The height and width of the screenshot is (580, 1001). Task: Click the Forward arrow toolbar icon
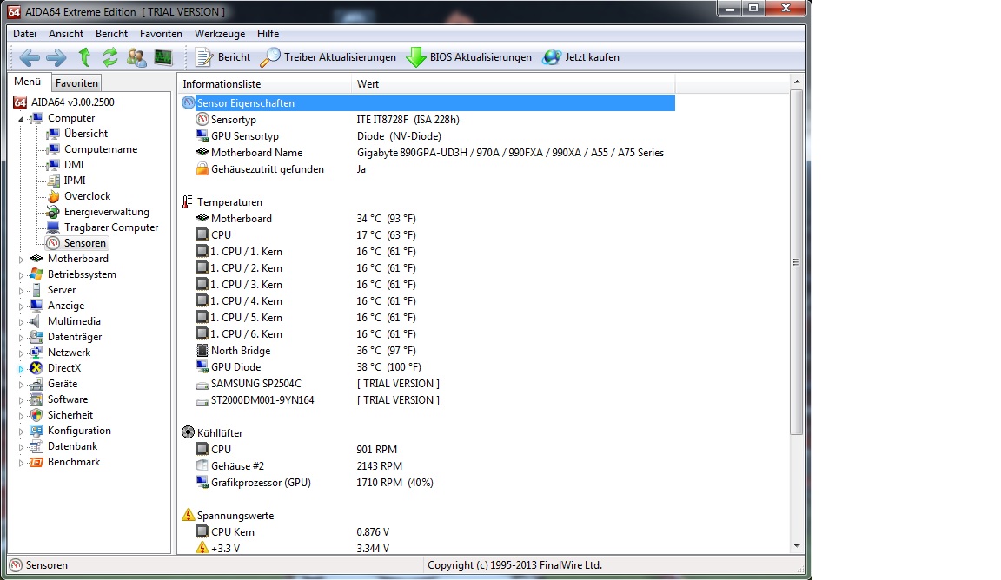56,57
